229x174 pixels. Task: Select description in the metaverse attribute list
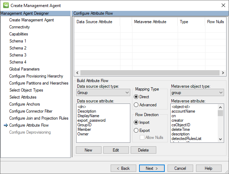click(x=181, y=134)
